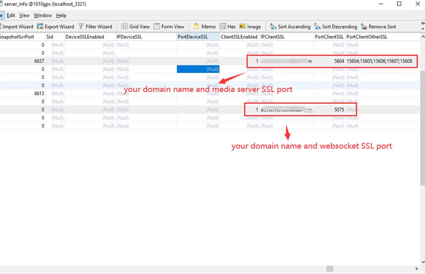Select the PortClientOtherSSL column header
This screenshot has width=425, height=274.
point(383,37)
